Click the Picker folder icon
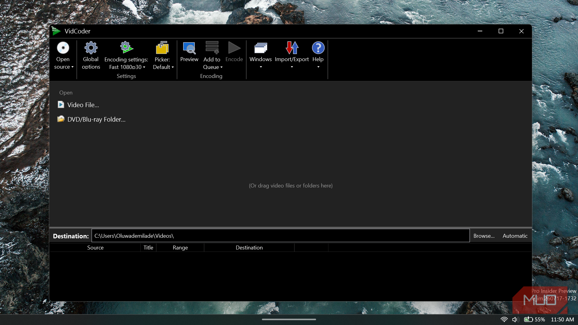Screen dimensions: 578x325 (162, 48)
